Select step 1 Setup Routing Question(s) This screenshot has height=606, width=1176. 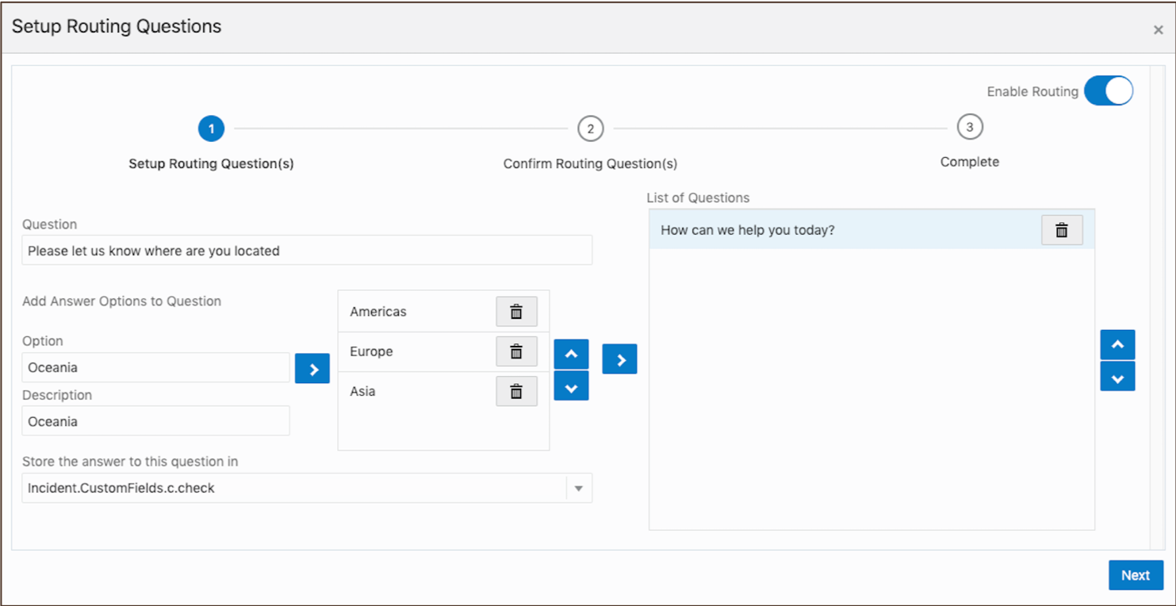coord(211,128)
